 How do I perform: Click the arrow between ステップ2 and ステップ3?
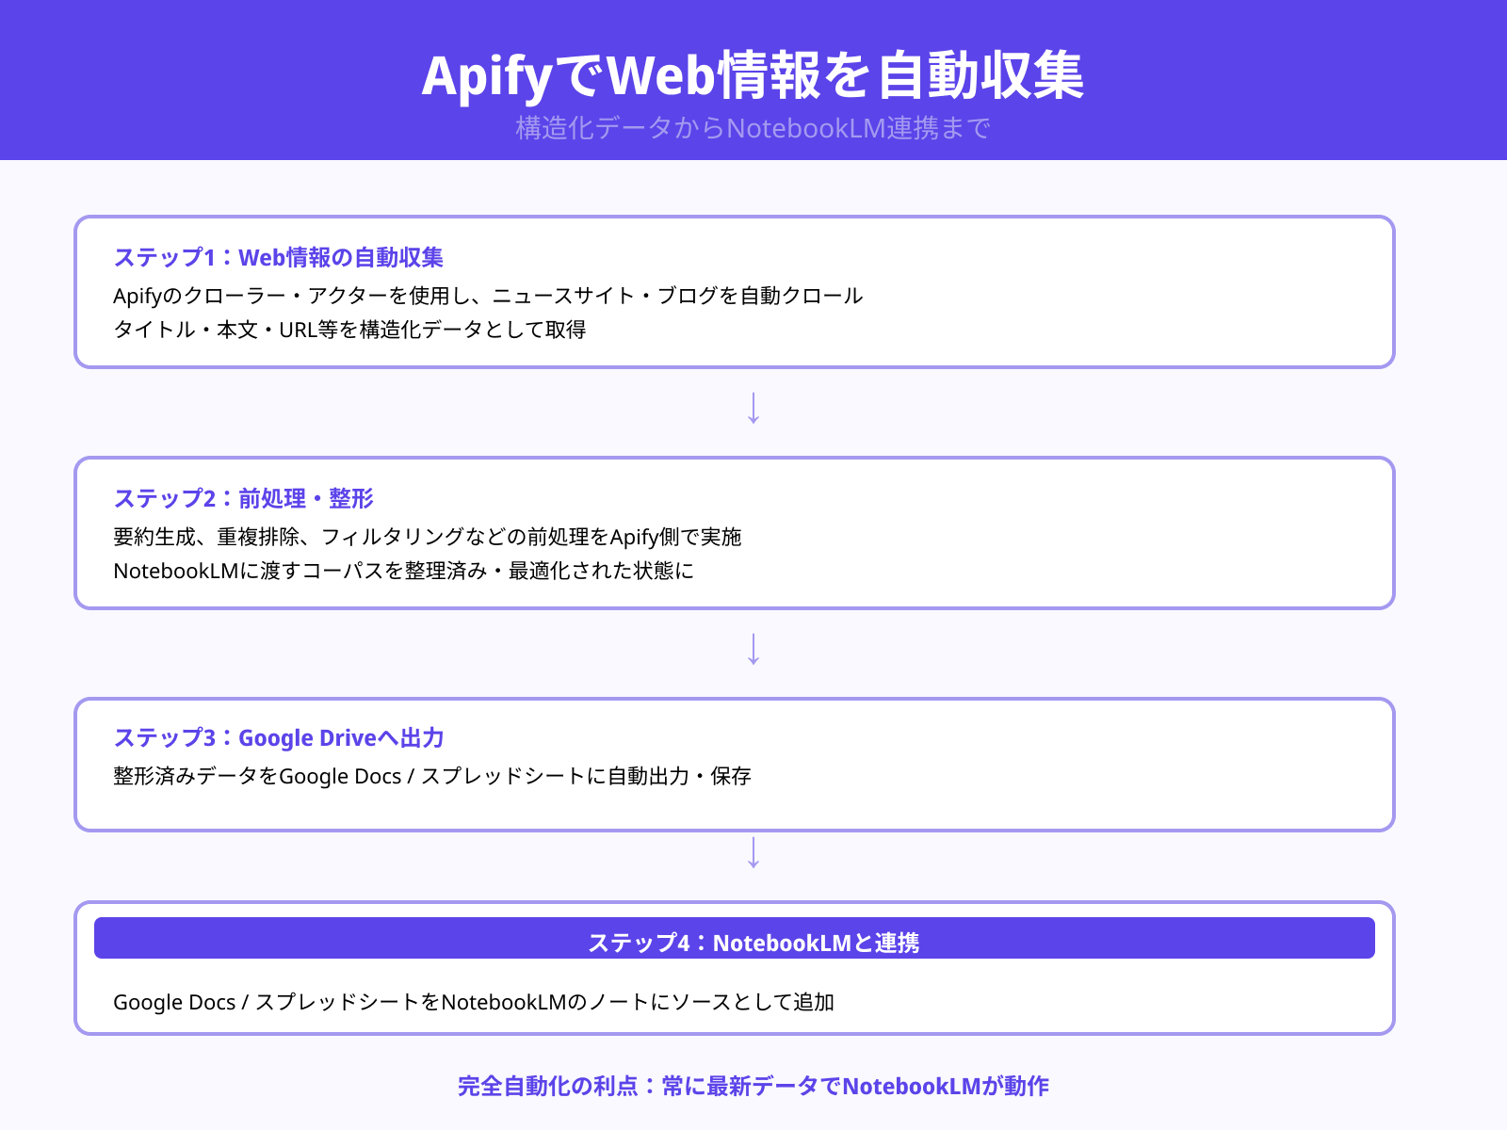click(x=753, y=650)
